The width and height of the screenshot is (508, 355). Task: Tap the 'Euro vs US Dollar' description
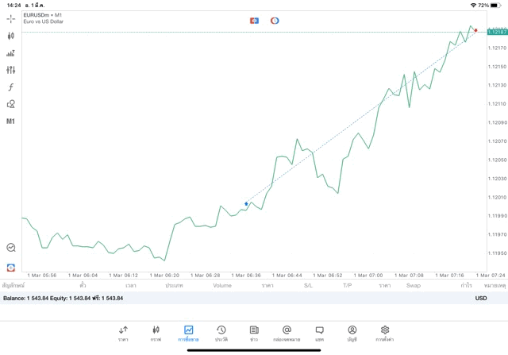(x=44, y=21)
